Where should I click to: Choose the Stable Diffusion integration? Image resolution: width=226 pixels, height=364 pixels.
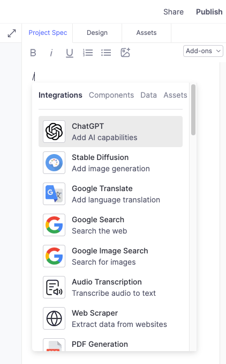pyautogui.click(x=110, y=163)
